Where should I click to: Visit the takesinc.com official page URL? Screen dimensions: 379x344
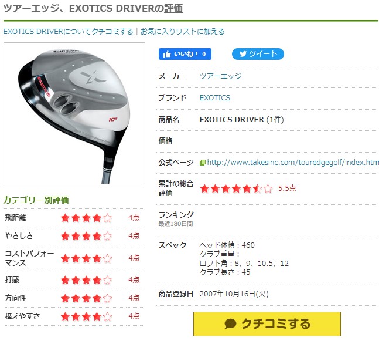click(x=293, y=162)
